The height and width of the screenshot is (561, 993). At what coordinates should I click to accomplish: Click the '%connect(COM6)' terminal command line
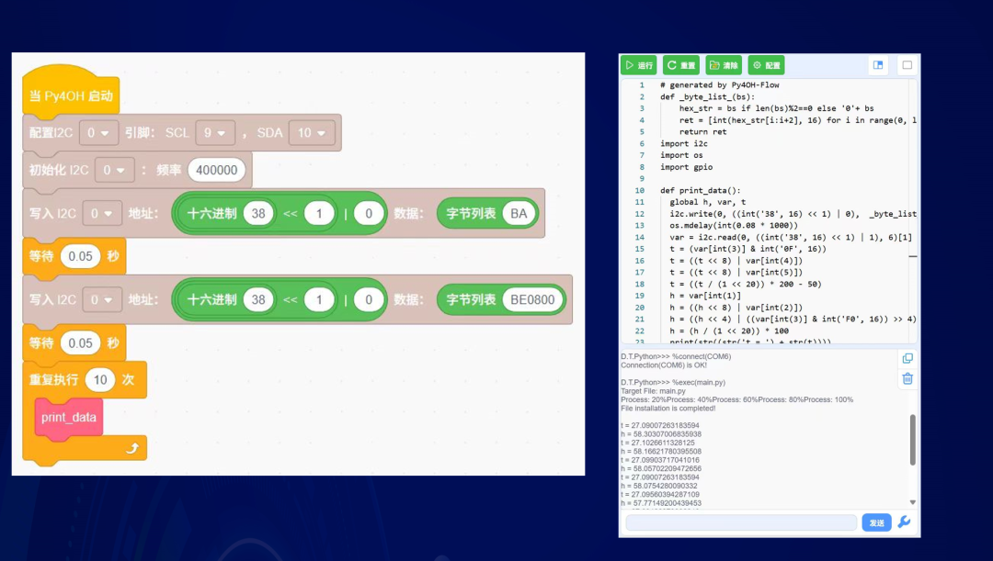coord(677,357)
